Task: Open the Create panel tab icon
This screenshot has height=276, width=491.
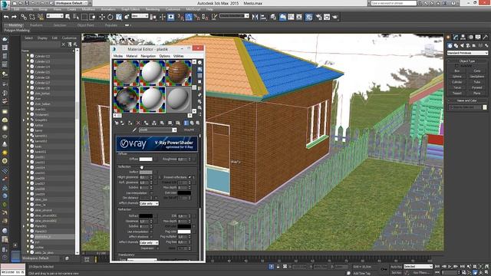Action: pyautogui.click(x=448, y=38)
